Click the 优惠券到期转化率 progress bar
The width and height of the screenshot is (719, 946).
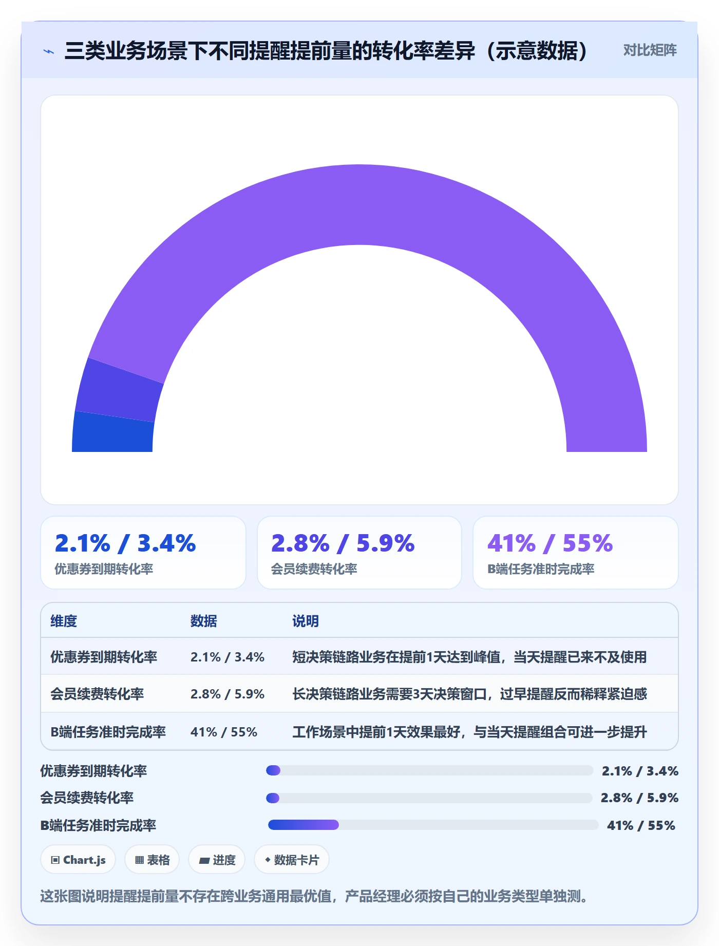430,770
